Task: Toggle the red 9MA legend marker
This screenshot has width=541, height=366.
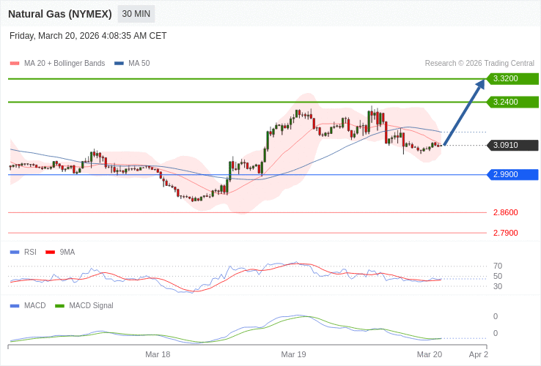Action: (x=51, y=252)
